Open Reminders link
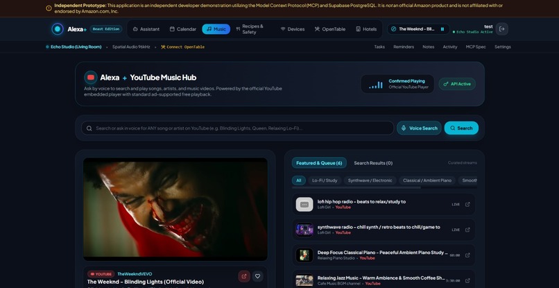559x288 pixels. point(404,47)
